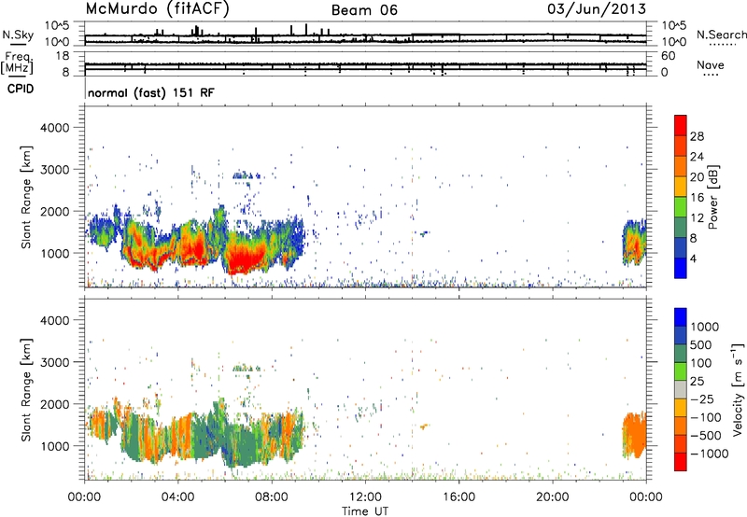Click the "16:00" time axis tick label
The image size is (747, 517).
pos(458,497)
